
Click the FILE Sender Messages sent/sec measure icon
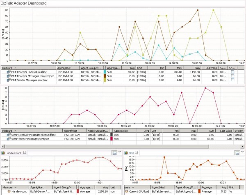[9, 80]
